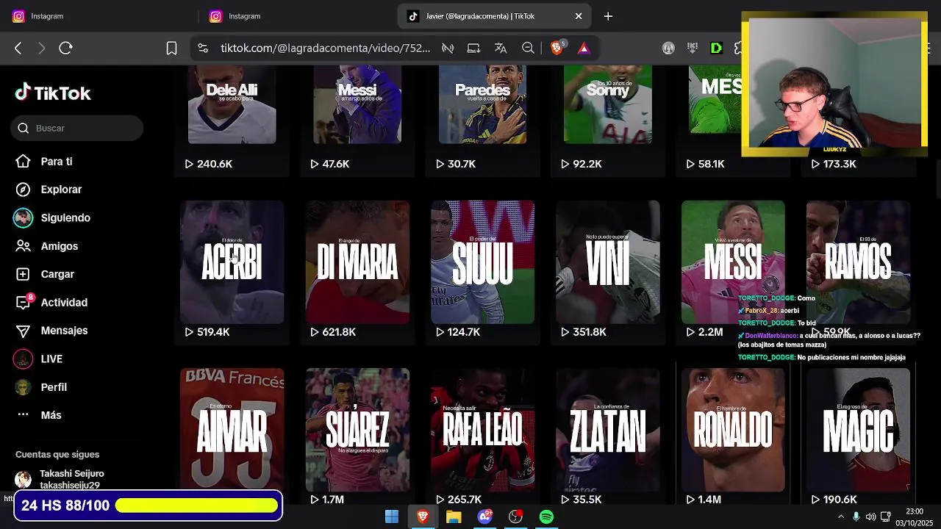Click the volume icon in system tray
Image resolution: width=941 pixels, height=529 pixels.
pos(870,517)
